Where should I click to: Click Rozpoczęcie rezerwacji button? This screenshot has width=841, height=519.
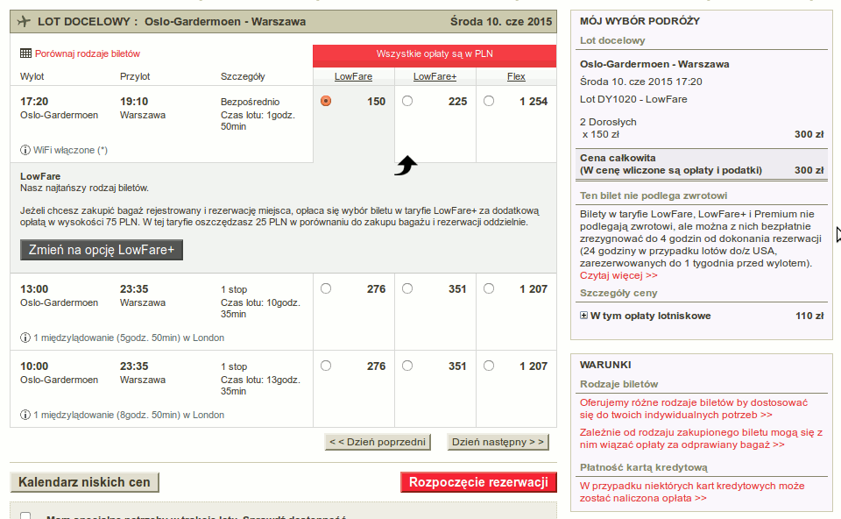coord(478,482)
